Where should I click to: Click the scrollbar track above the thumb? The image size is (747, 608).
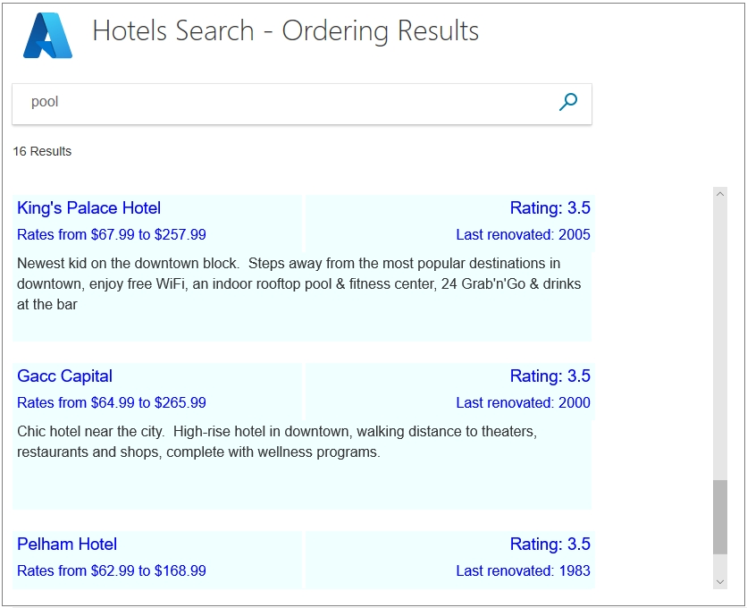720,340
